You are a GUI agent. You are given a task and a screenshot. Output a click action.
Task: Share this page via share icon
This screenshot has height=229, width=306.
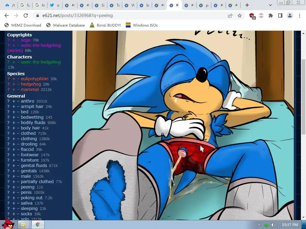coord(230,16)
